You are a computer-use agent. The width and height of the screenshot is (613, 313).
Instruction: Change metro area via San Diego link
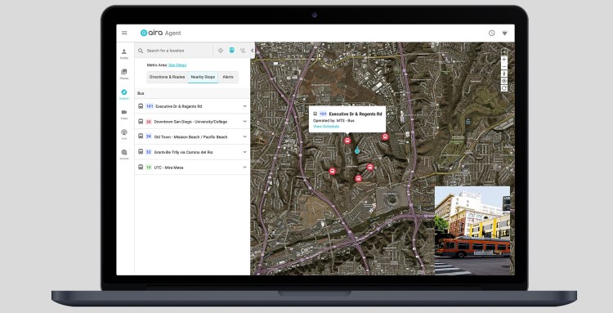(177, 65)
